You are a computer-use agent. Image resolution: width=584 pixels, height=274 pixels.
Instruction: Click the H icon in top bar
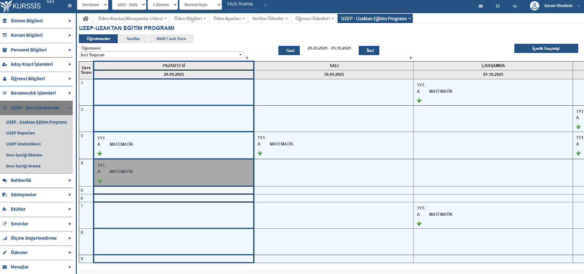click(497, 6)
